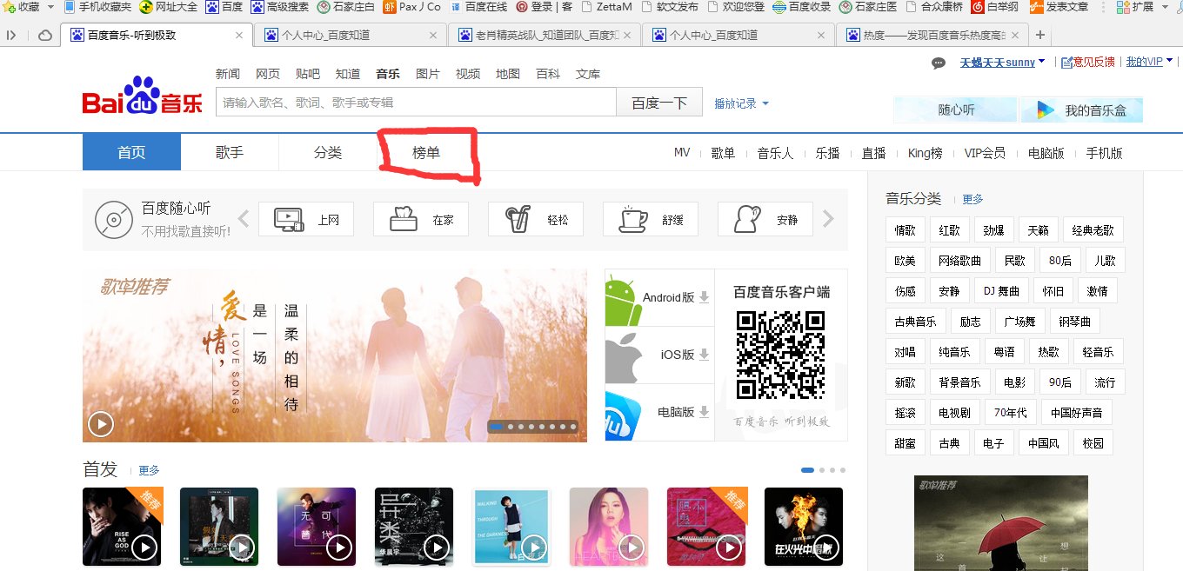Choose the 在家 mood icon
This screenshot has height=571, width=1183.
coord(421,219)
